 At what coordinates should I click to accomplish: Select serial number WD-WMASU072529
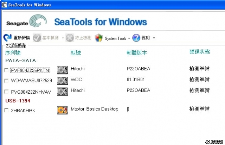point(31,81)
